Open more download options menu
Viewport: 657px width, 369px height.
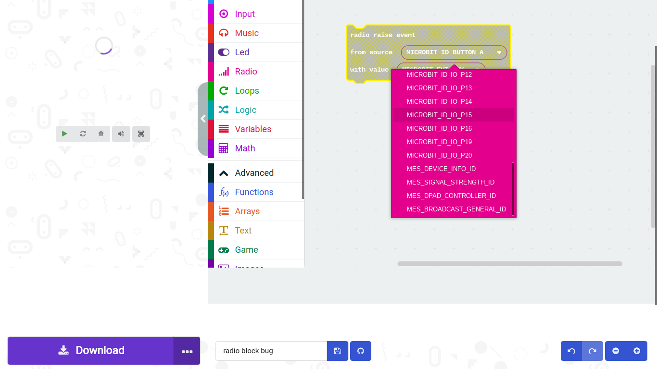click(187, 351)
